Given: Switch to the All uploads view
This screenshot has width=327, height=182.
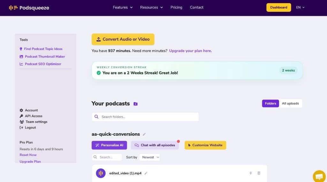Looking at the screenshot, I should (x=290, y=103).
